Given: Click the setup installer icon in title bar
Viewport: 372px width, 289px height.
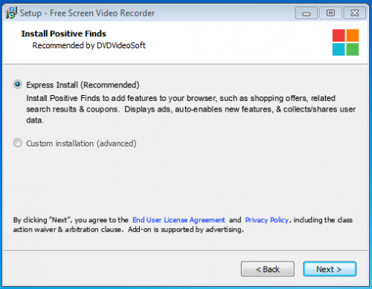Looking at the screenshot, I should pos(11,13).
